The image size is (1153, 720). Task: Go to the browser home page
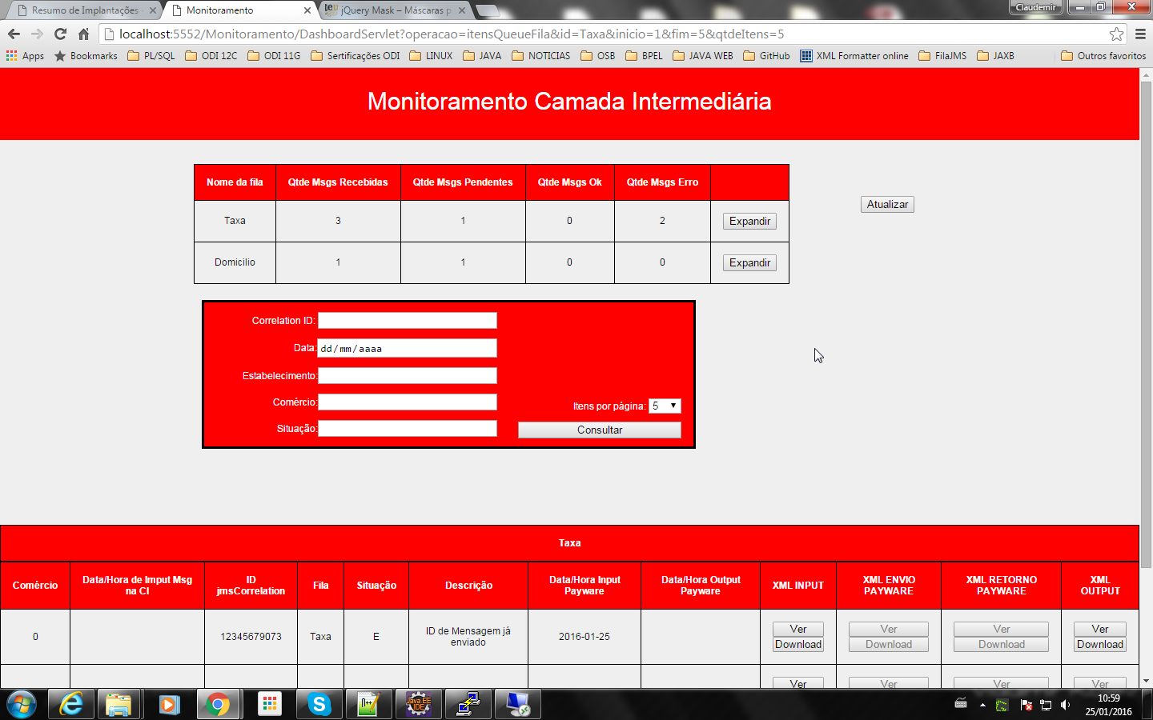(x=83, y=34)
